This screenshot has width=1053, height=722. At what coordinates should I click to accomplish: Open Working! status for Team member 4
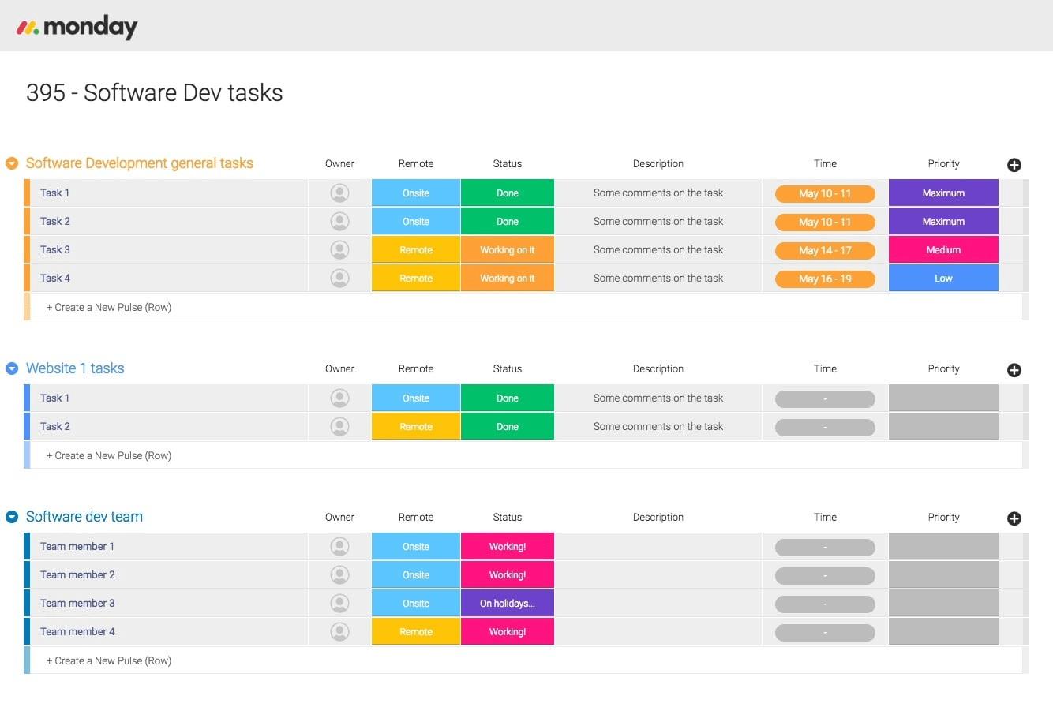click(x=508, y=631)
